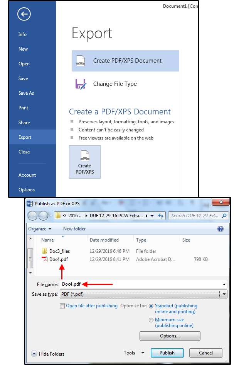
Task: Click the Options... button
Action: click(x=170, y=336)
